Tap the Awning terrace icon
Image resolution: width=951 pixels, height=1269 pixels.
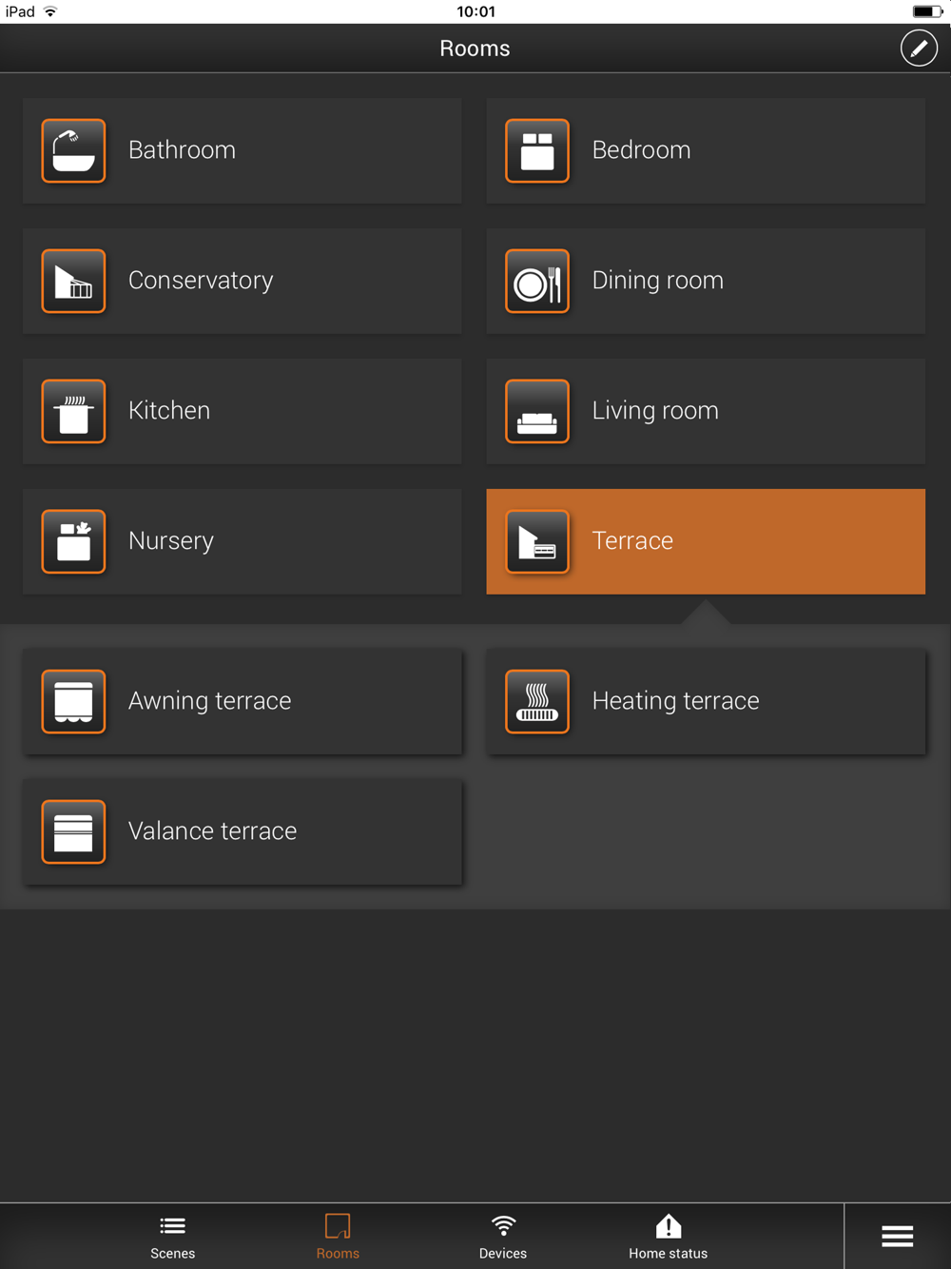pyautogui.click(x=73, y=701)
